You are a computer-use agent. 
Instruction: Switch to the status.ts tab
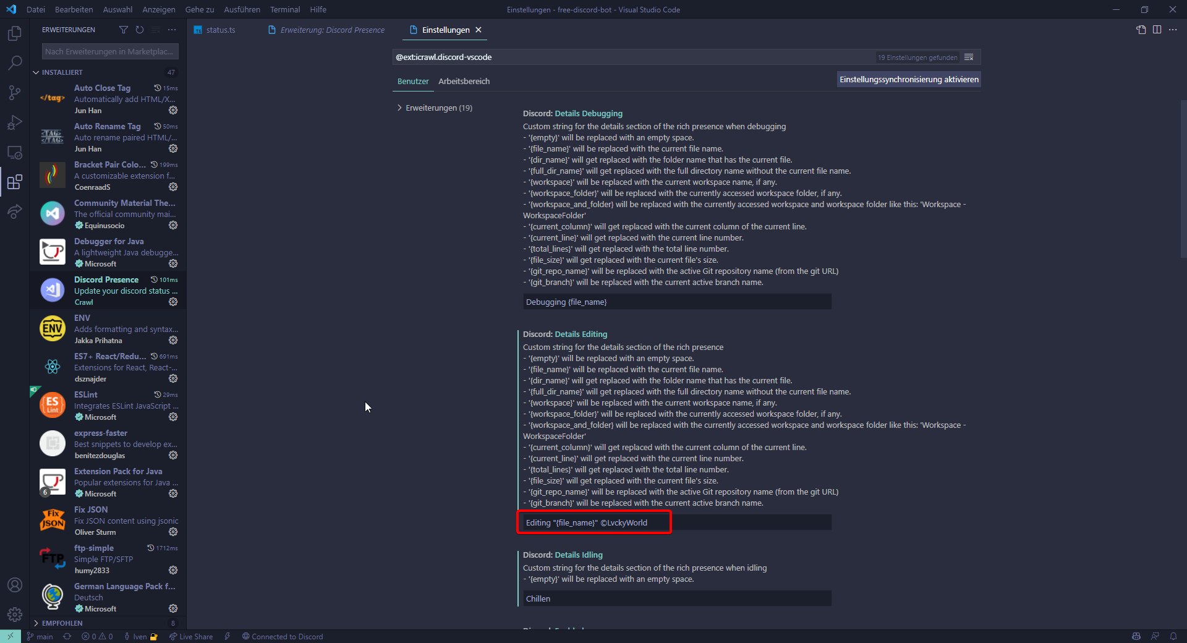220,30
